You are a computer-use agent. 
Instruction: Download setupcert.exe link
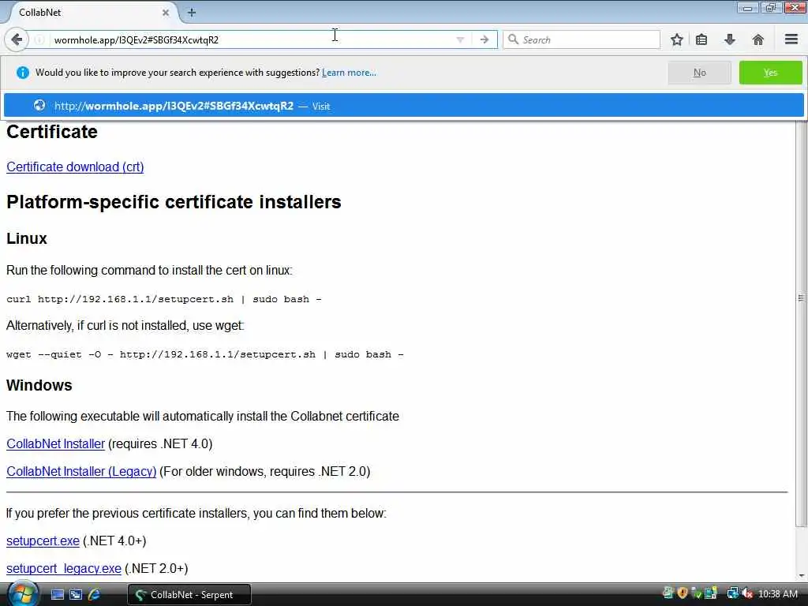tap(43, 541)
